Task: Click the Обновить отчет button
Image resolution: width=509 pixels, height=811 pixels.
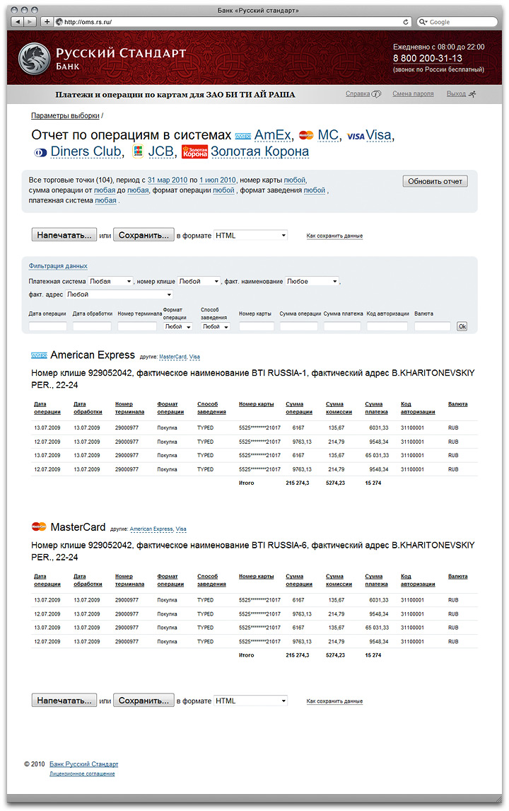Action: pyautogui.click(x=435, y=181)
